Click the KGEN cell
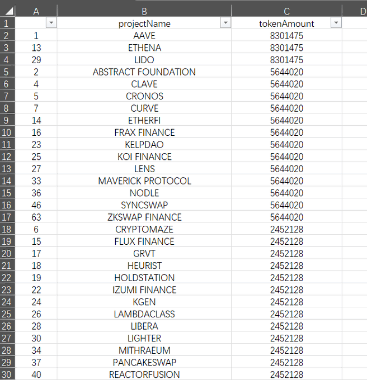This screenshot has width=367, height=380. (144, 302)
